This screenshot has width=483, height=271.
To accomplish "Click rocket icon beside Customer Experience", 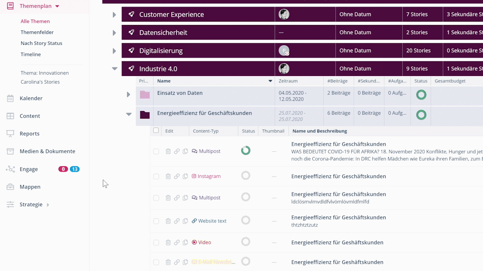I will coord(131,14).
